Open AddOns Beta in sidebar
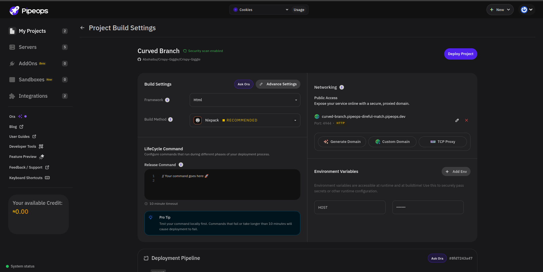543x272 pixels. pos(39,64)
